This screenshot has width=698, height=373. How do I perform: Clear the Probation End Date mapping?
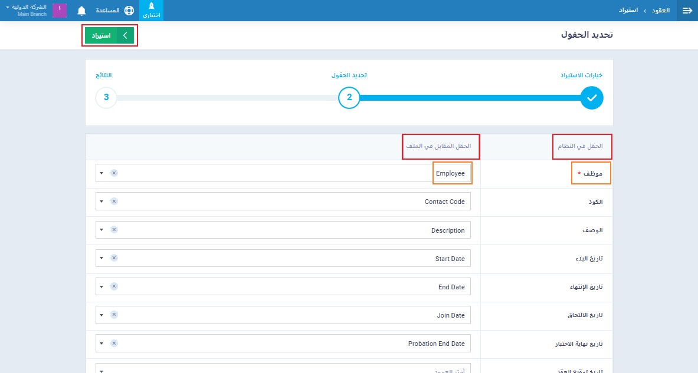point(114,344)
